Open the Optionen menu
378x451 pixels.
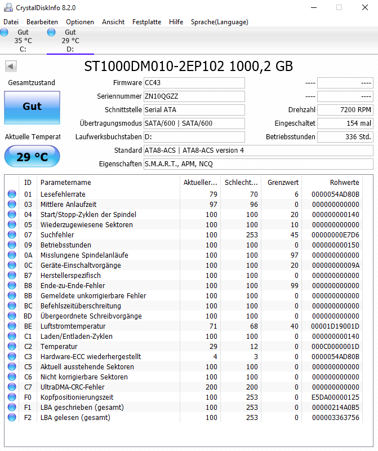pyautogui.click(x=80, y=22)
